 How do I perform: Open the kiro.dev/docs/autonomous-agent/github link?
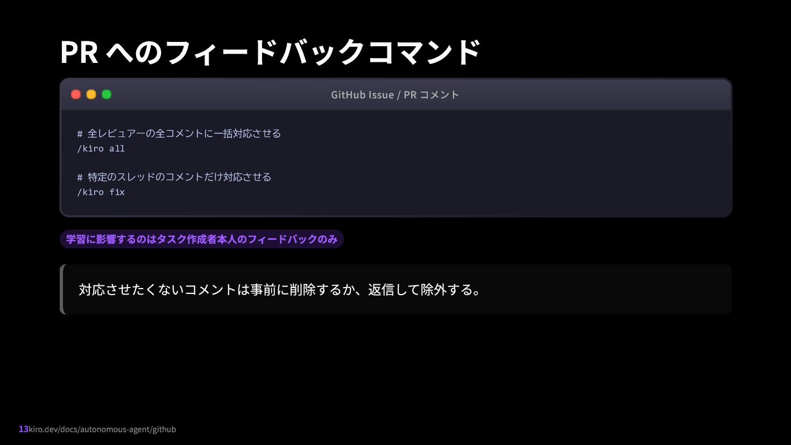pyautogui.click(x=102, y=429)
